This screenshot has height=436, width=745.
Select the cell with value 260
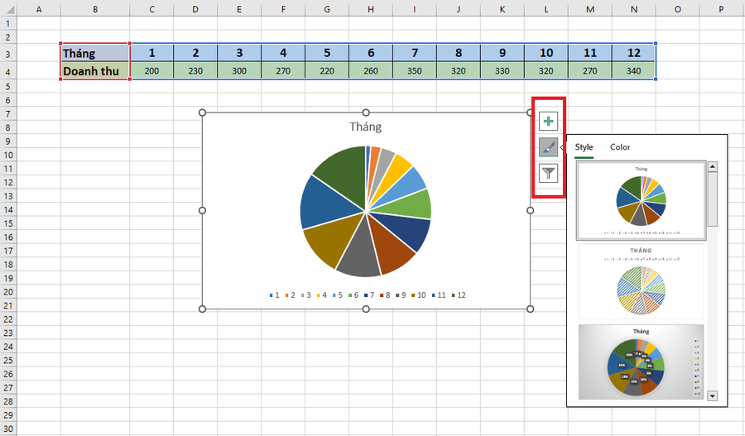tap(371, 71)
